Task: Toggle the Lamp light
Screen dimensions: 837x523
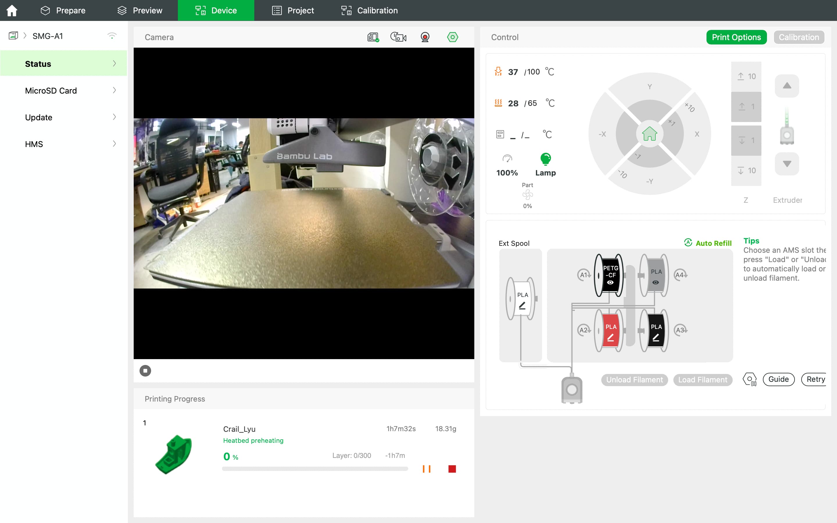Action: [546, 165]
